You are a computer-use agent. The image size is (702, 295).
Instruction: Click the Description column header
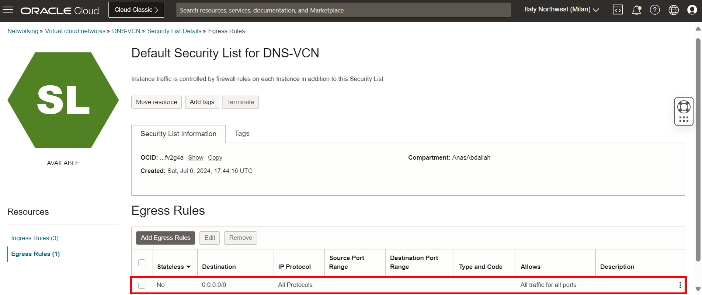617,267
